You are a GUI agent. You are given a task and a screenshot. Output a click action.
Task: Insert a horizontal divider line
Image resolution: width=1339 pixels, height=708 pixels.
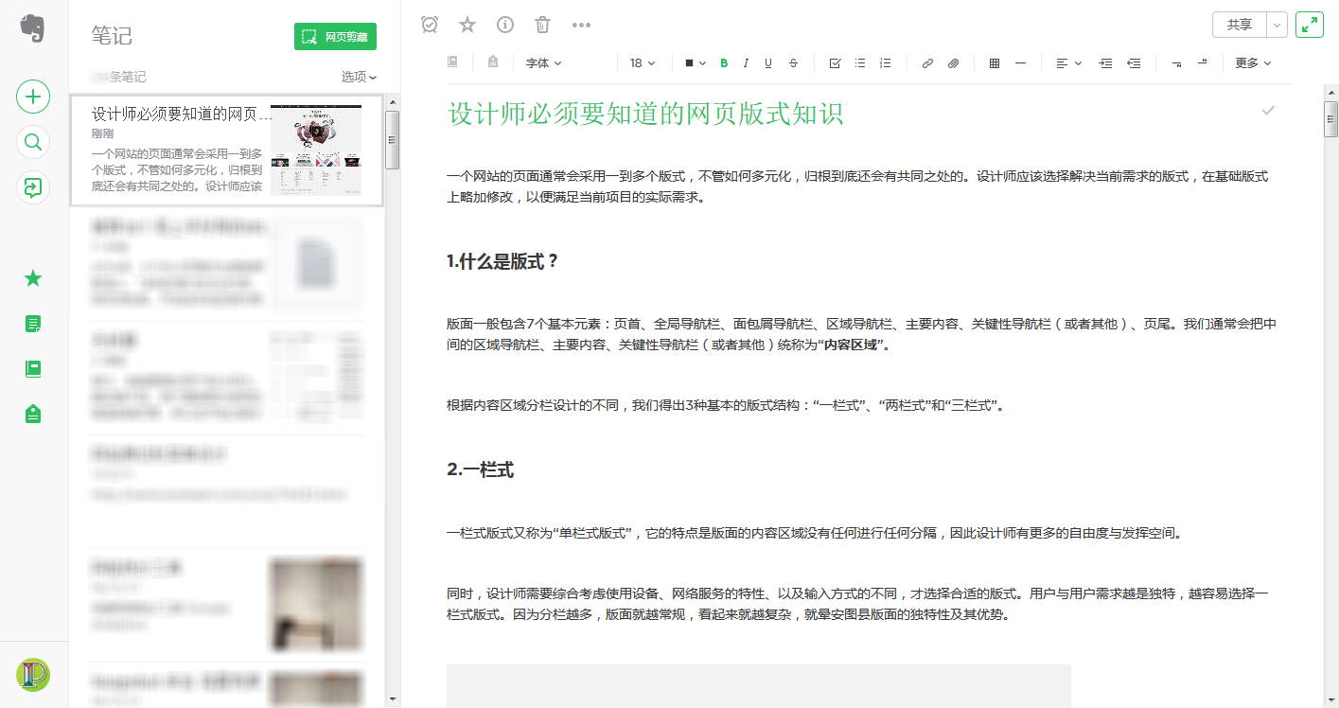click(x=1022, y=63)
